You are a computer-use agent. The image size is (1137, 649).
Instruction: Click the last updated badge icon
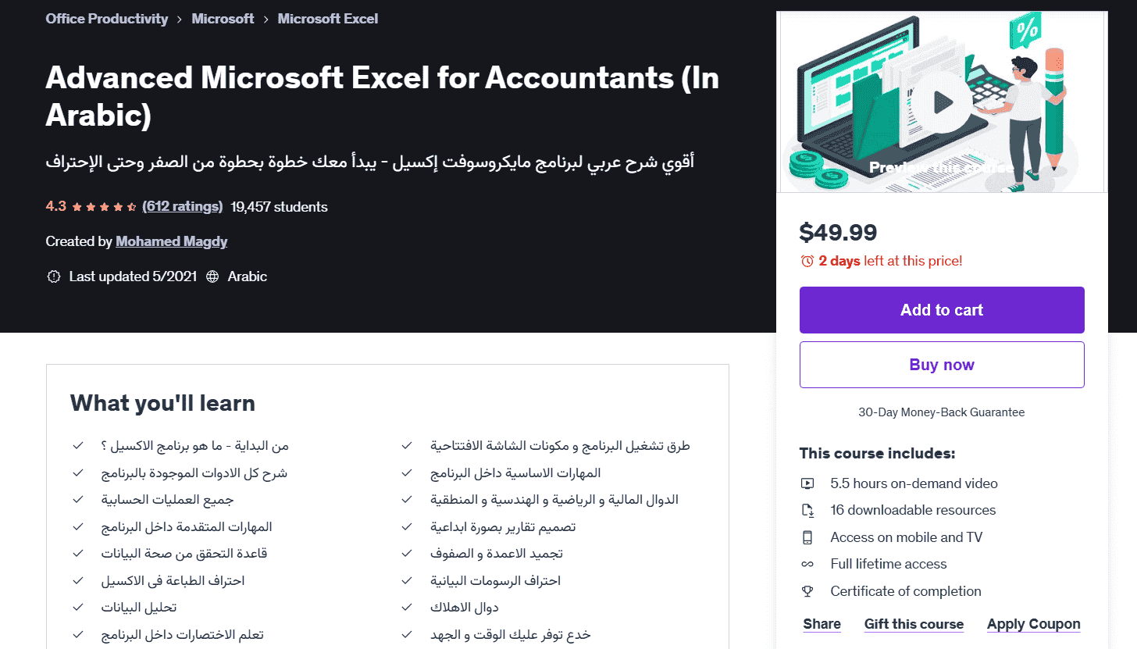tap(54, 276)
